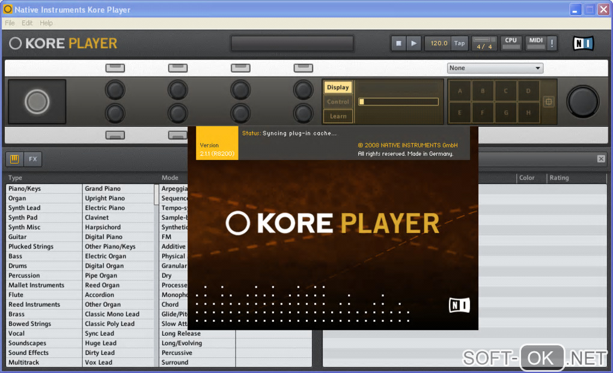Toggle first lower controller button
This screenshot has height=373, width=613.
pyautogui.click(x=115, y=135)
